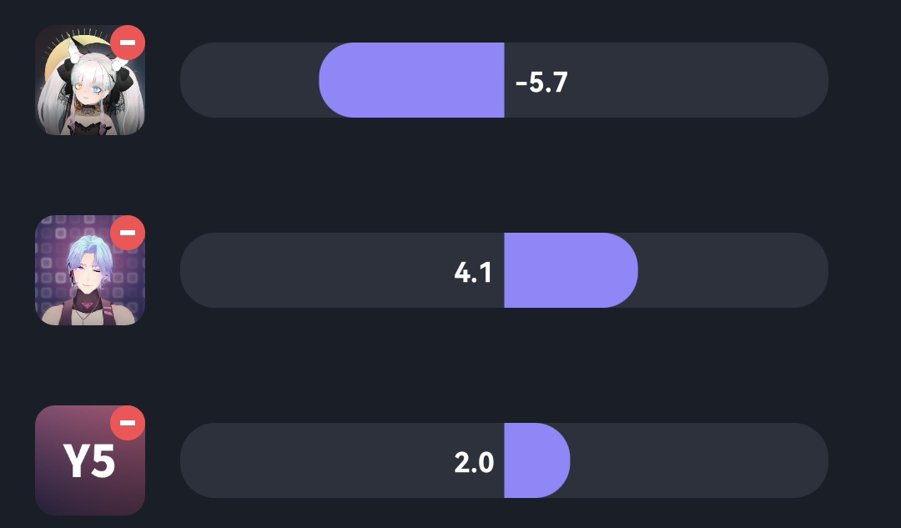This screenshot has width=901, height=528.
Task: Click the purple fill of the 2.0 slider
Action: pos(536,460)
